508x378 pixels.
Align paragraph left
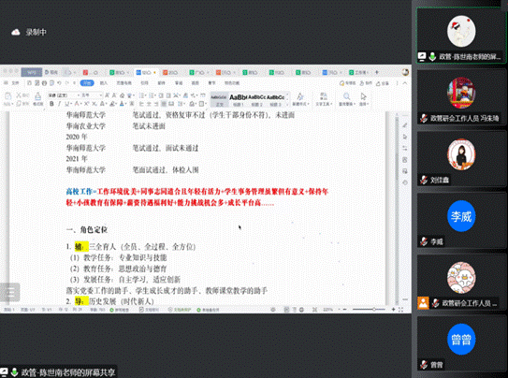coord(141,104)
